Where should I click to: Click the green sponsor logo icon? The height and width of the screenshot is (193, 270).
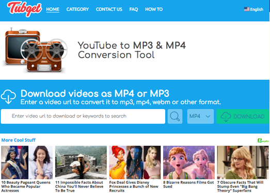click(x=263, y=141)
